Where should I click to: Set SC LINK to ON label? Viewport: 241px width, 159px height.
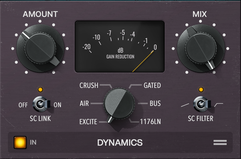(x=57, y=105)
